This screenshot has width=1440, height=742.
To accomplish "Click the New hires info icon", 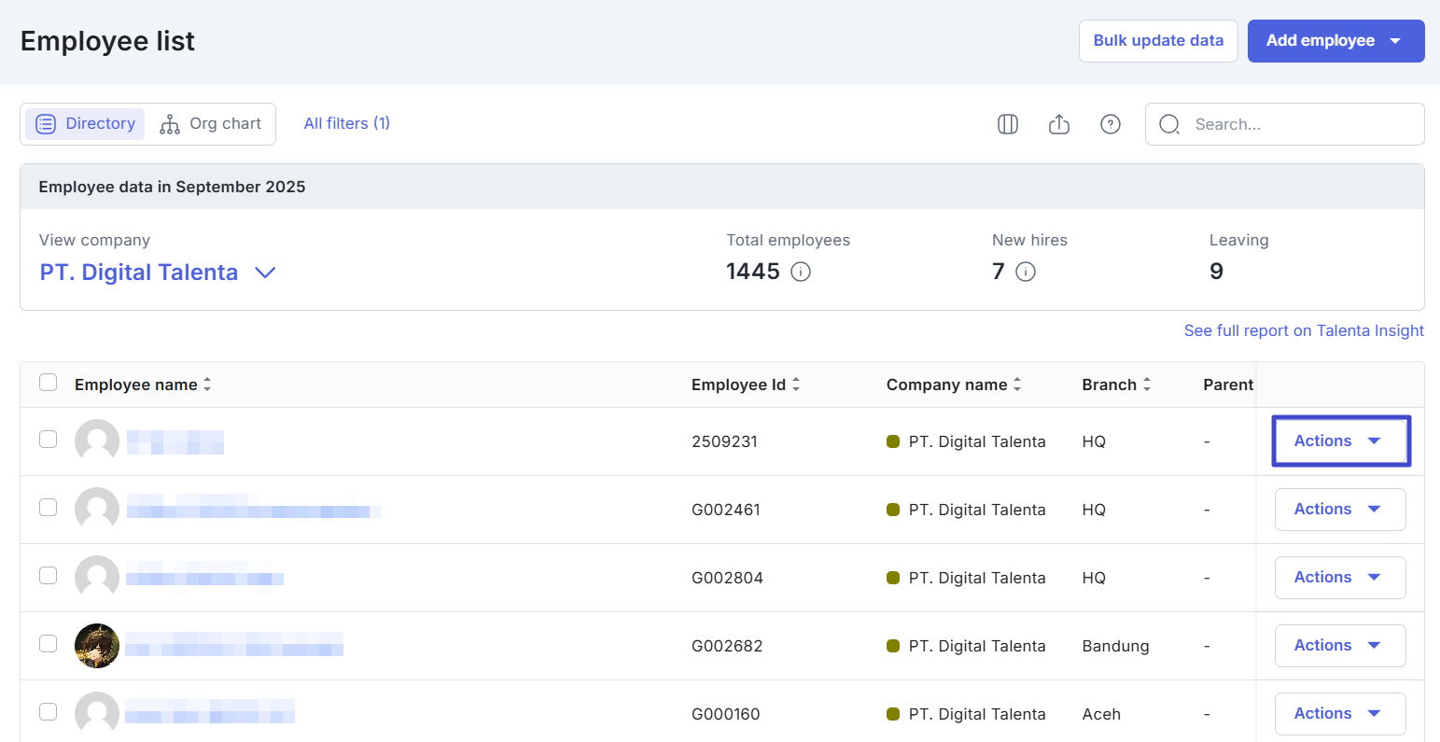I will tap(1026, 272).
